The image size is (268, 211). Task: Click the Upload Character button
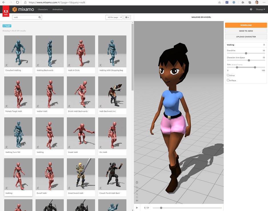(x=246, y=37)
